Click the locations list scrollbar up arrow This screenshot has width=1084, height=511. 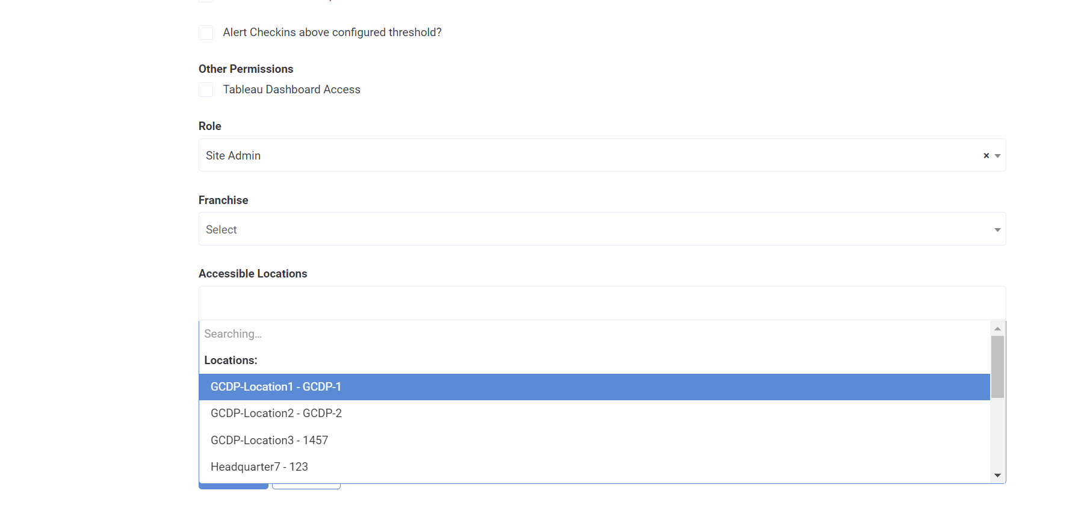997,328
